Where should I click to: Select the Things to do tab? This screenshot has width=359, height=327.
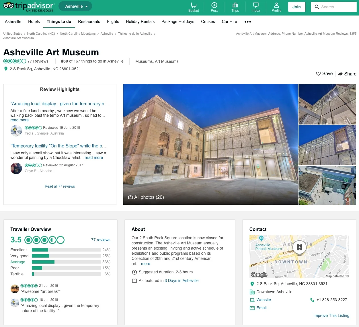[59, 22]
